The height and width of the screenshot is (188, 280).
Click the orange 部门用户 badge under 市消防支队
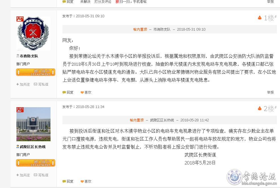[35, 72]
